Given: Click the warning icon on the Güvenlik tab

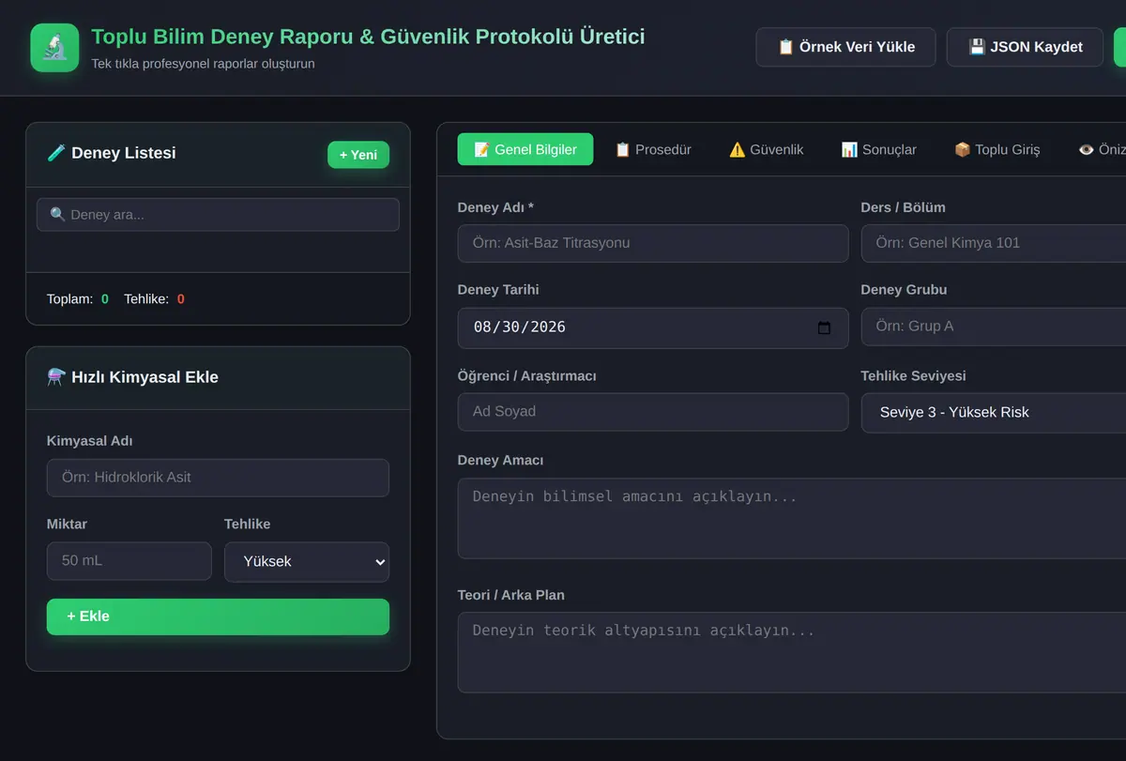Looking at the screenshot, I should [x=738, y=149].
